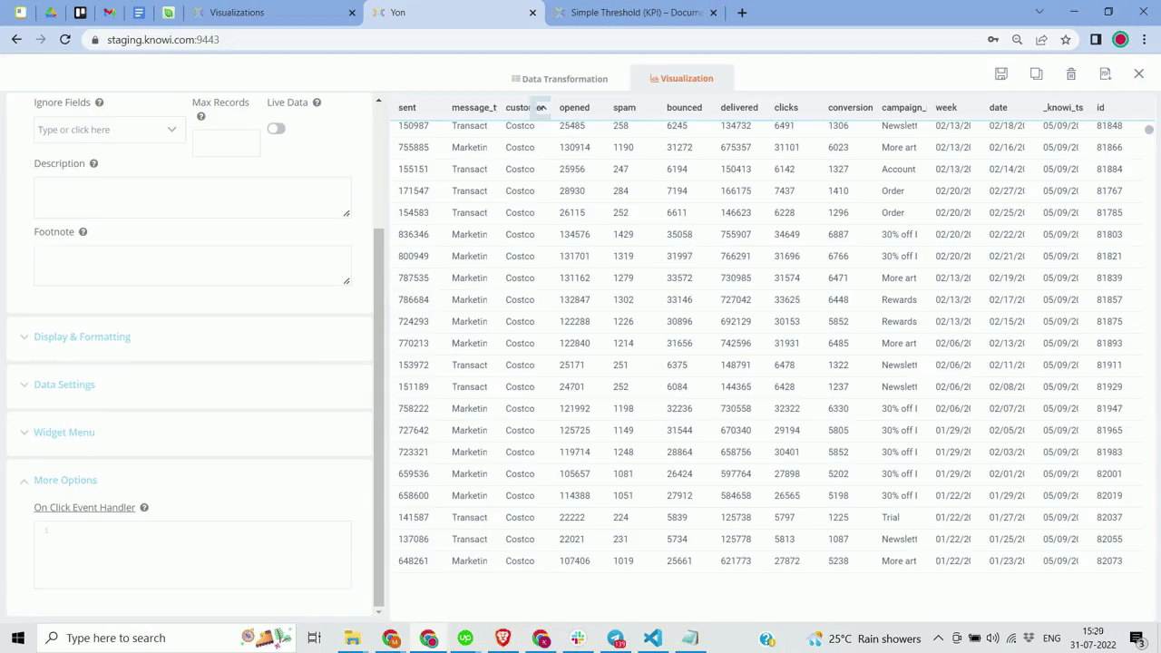Switch to the Data Transformation tab
1161x653 pixels.
(x=560, y=79)
